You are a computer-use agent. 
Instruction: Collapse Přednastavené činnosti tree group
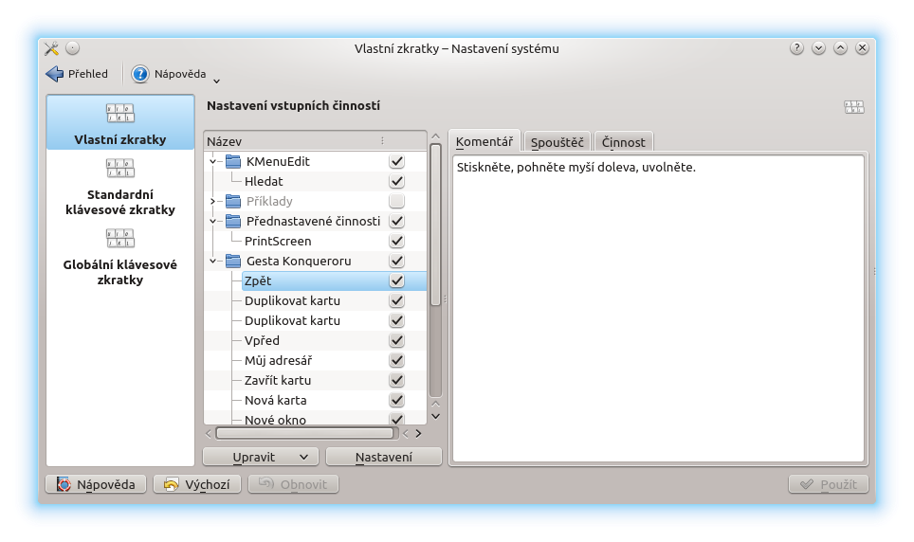(x=212, y=221)
